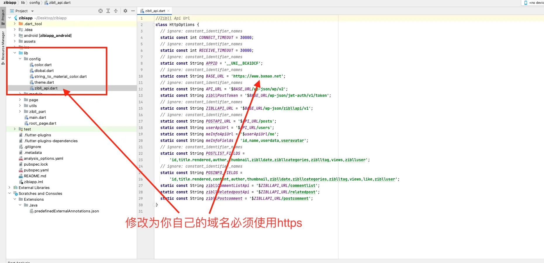This screenshot has height=263, width=544.
Task: Click the config breadcrumb in navigation bar
Action: [x=34, y=3]
